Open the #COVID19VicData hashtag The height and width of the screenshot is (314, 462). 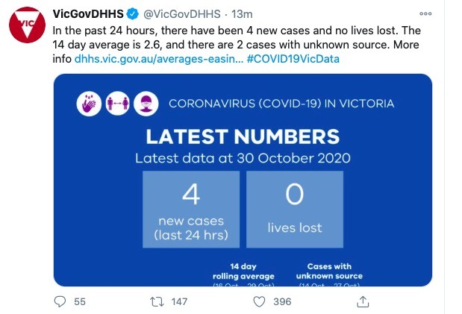(x=293, y=59)
